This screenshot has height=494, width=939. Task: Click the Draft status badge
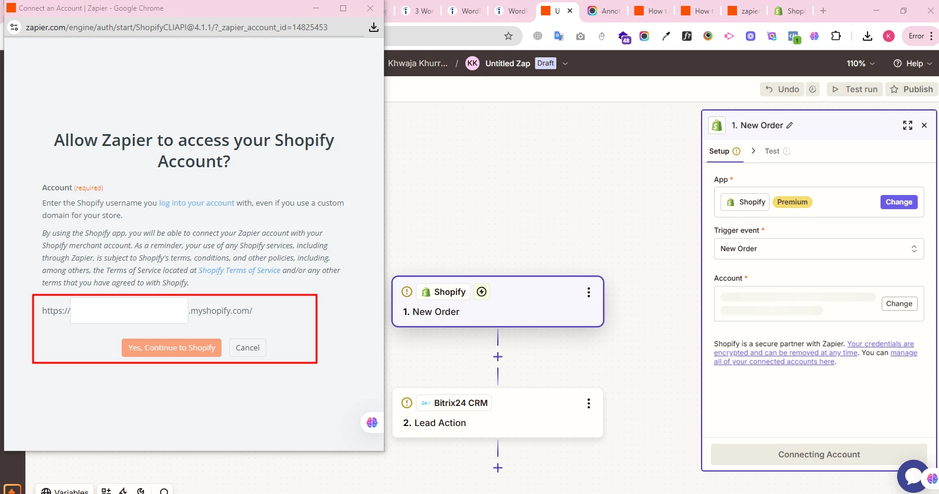[546, 63]
